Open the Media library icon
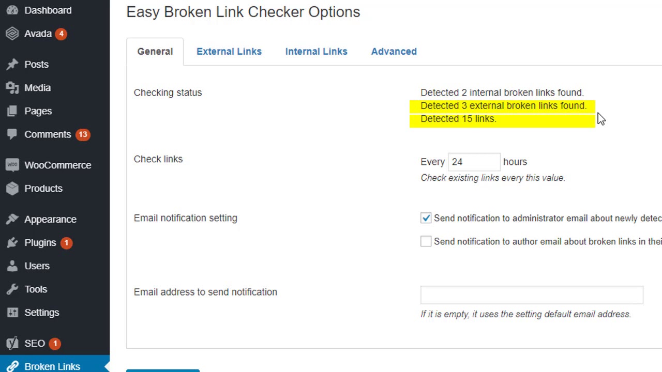The width and height of the screenshot is (662, 372). (x=12, y=88)
